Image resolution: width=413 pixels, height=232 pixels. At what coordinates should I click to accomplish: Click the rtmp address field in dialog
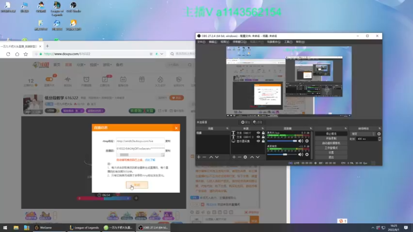(x=140, y=141)
